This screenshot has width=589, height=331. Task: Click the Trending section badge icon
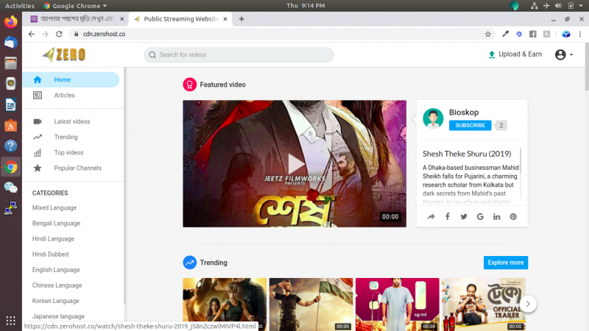[190, 263]
